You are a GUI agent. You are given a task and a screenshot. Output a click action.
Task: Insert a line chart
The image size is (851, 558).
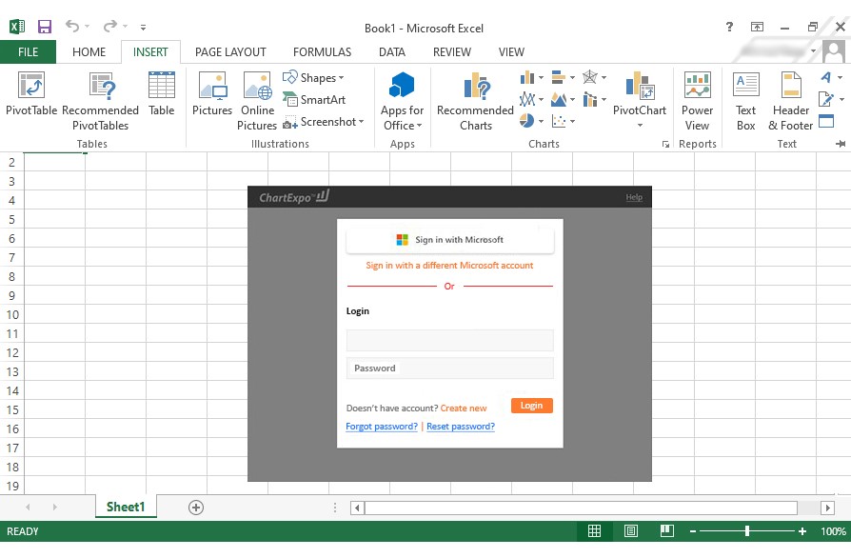pyautogui.click(x=531, y=99)
